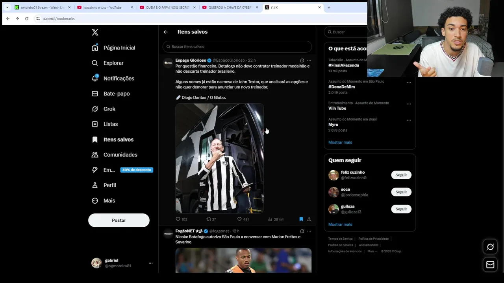Click the @fogaonet handle
Viewport: 504px width, 283px height.
[219, 231]
